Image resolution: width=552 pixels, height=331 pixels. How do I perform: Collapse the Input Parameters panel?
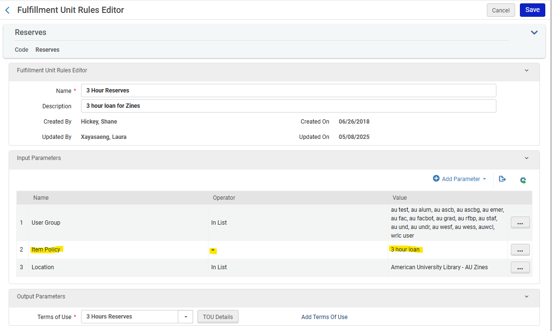click(526, 159)
